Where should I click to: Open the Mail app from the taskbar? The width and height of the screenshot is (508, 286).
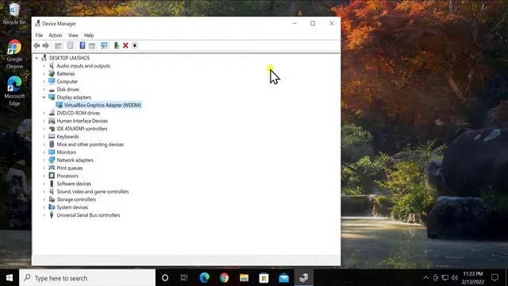tap(284, 278)
